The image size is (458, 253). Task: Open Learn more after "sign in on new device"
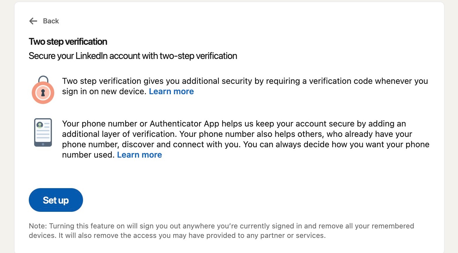[171, 92]
